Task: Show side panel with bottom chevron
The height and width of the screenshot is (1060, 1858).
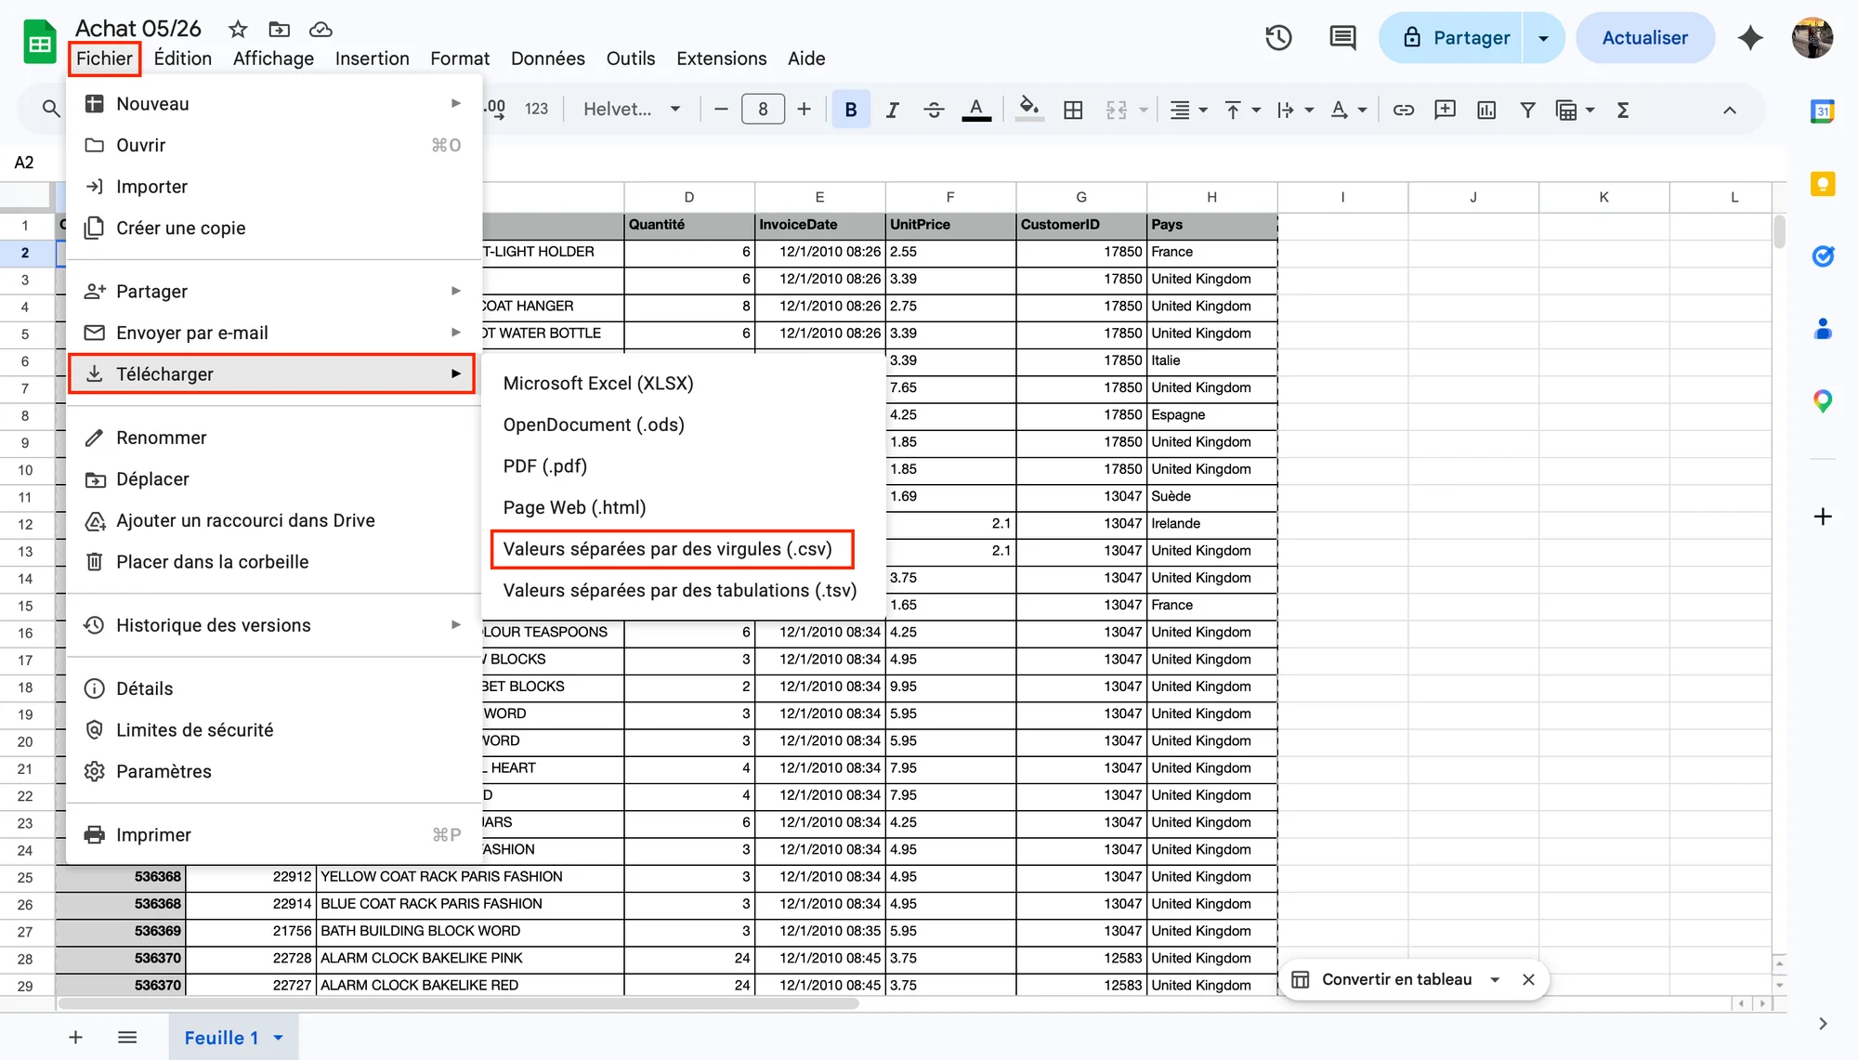Action: 1823,1024
